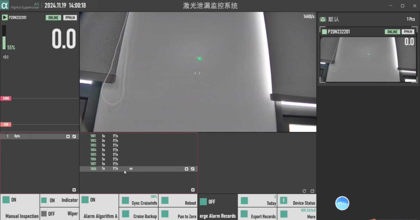Click the PPM.M badge on device card
The width and height of the screenshot is (420, 220).
click(408, 32)
